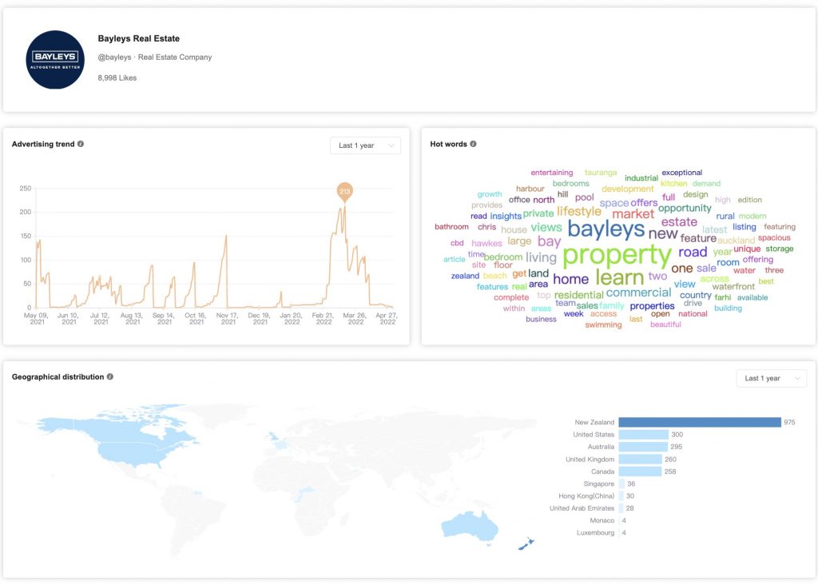Click the word 'spacious' in the word cloud
This screenshot has height=585, width=818.
click(774, 238)
